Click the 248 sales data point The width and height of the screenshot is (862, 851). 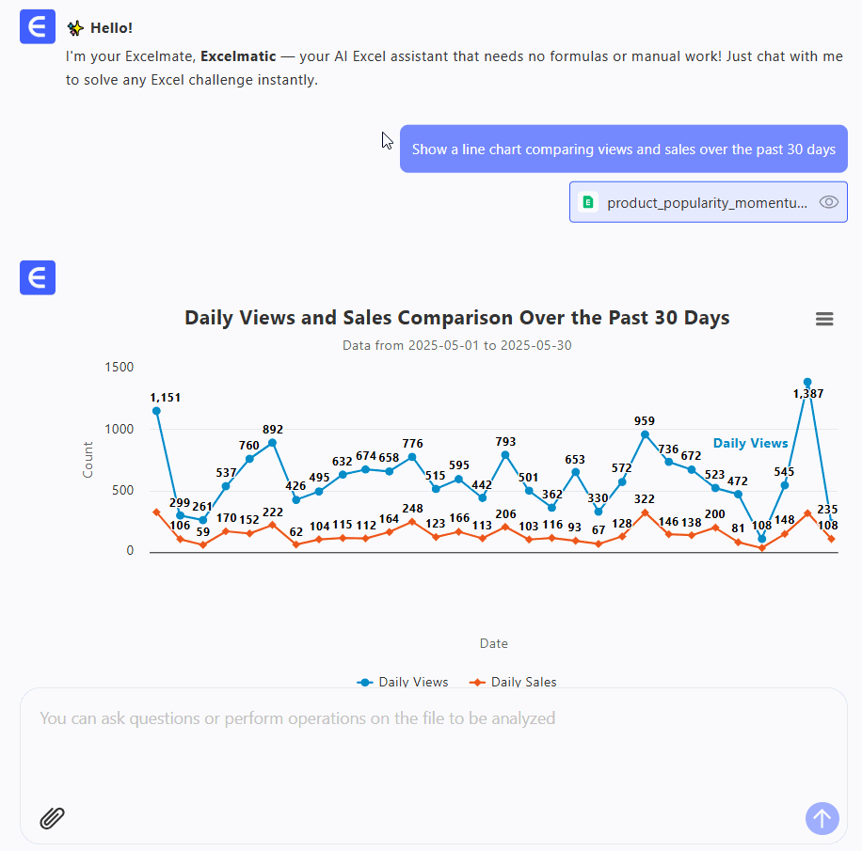(x=412, y=521)
